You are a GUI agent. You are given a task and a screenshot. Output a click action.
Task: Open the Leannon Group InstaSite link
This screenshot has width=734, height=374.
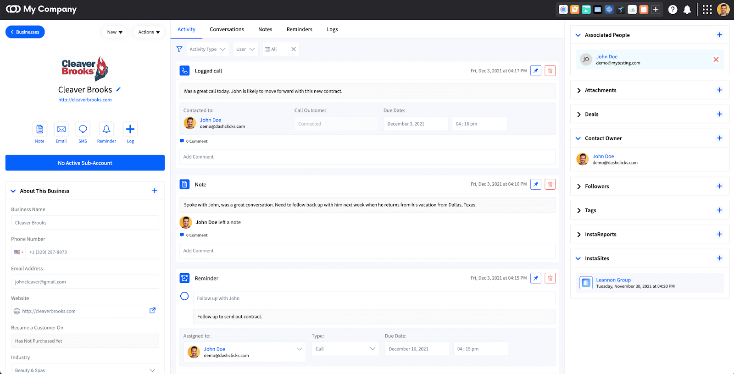(613, 280)
